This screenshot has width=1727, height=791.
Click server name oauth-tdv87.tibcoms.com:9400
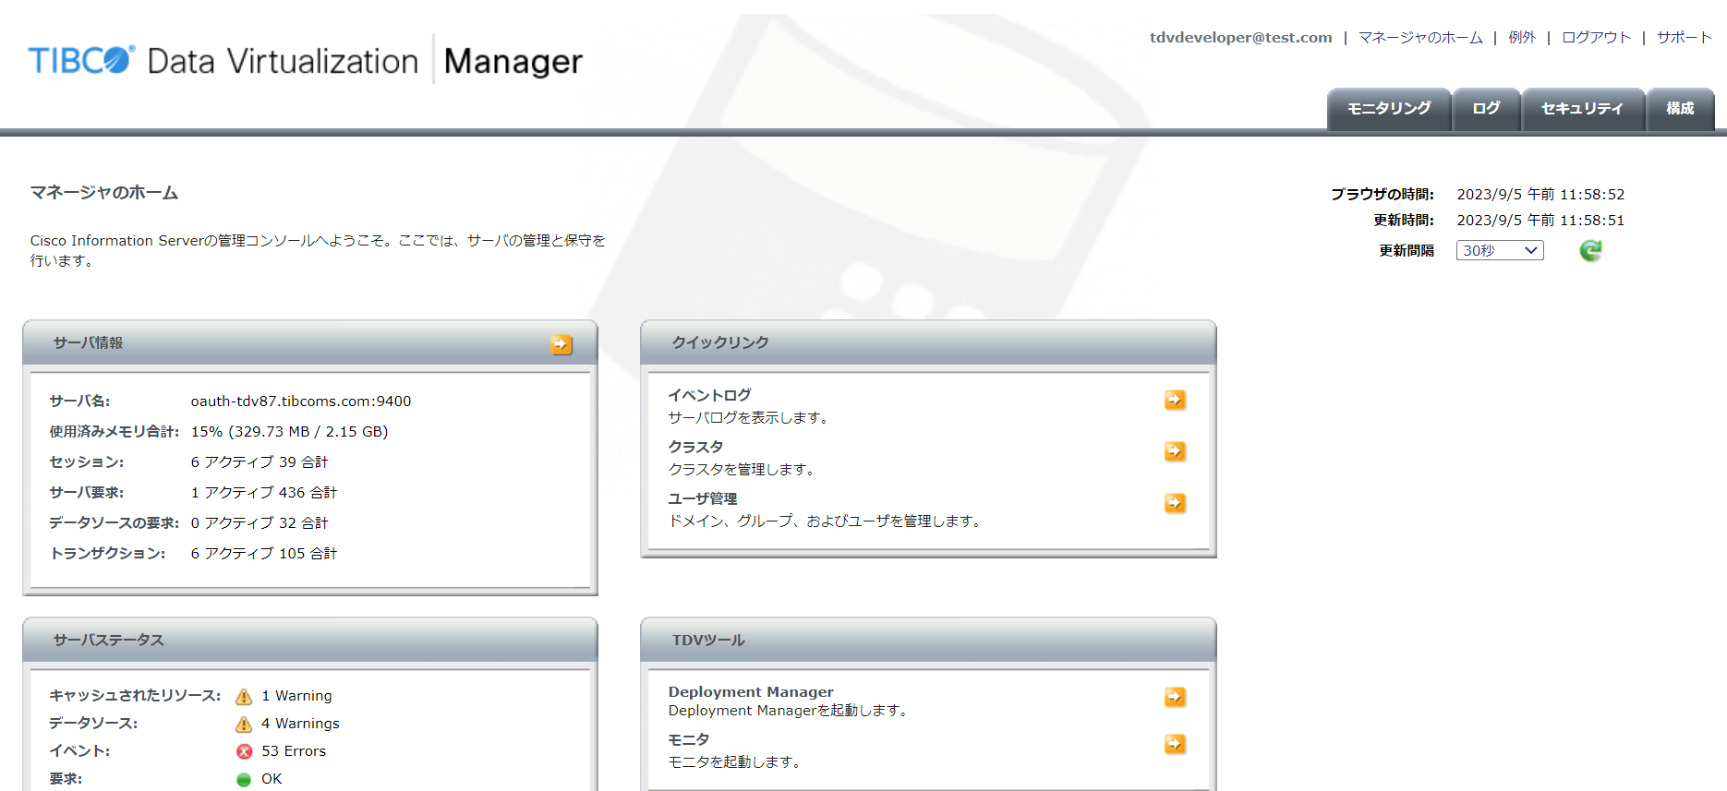pyautogui.click(x=301, y=401)
